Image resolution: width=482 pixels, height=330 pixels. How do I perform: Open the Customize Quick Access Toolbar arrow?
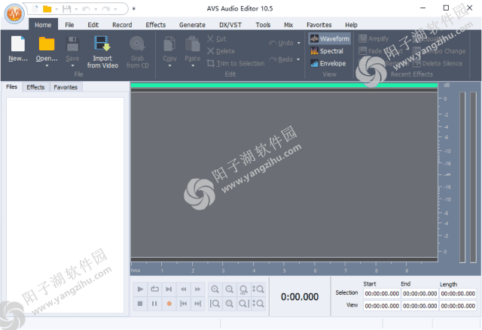pyautogui.click(x=134, y=8)
